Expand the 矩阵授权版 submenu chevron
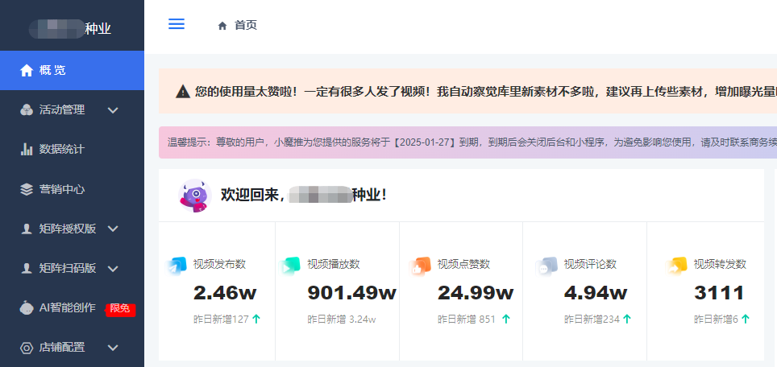Screen dimensions: 777x367 [x=113, y=229]
